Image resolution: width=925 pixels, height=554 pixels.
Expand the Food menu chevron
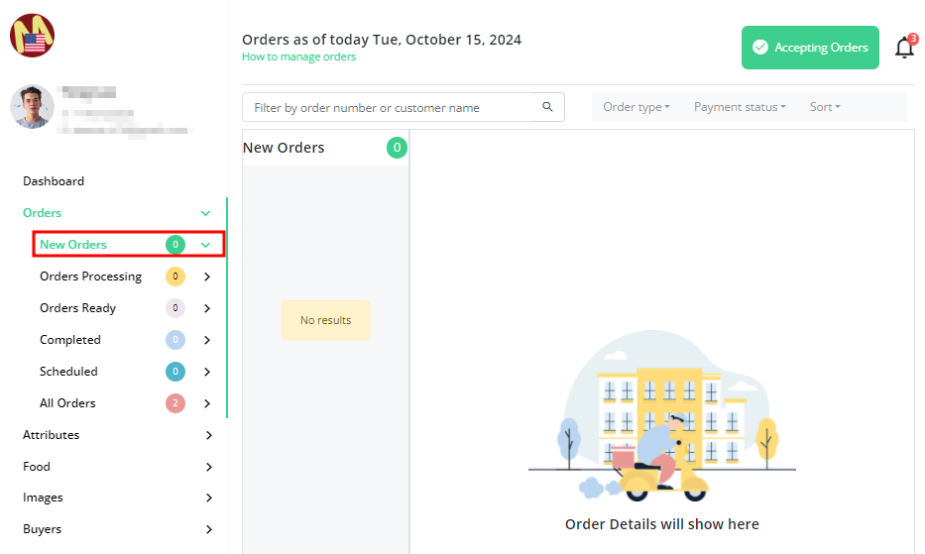click(x=208, y=467)
